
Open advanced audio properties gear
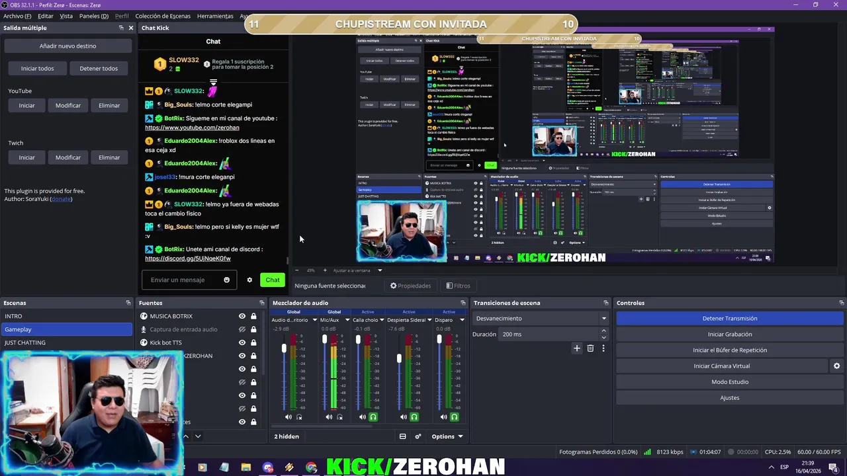click(418, 436)
